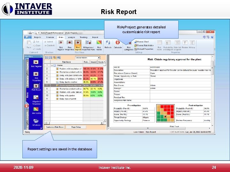Click the red risk matrix cell at top right

point(172,106)
